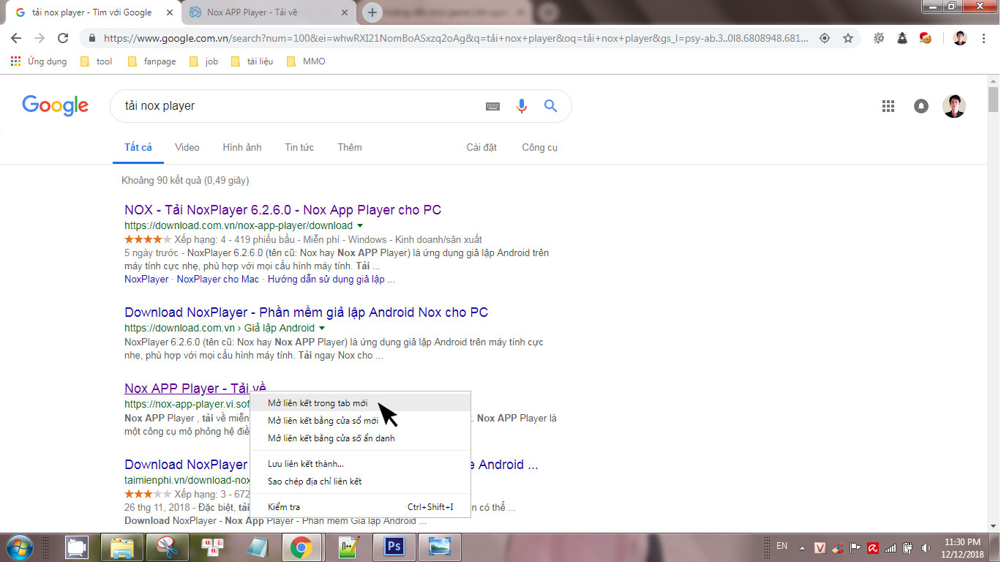Image resolution: width=1001 pixels, height=562 pixels.
Task: Open Photoshop from the taskbar
Action: [394, 547]
